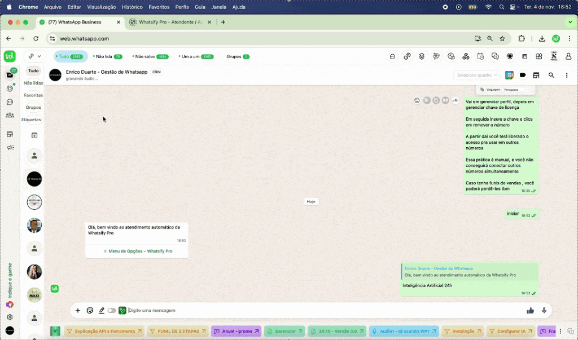578x340 pixels.
Task: Click the plus attach icon
Action: 78,310
